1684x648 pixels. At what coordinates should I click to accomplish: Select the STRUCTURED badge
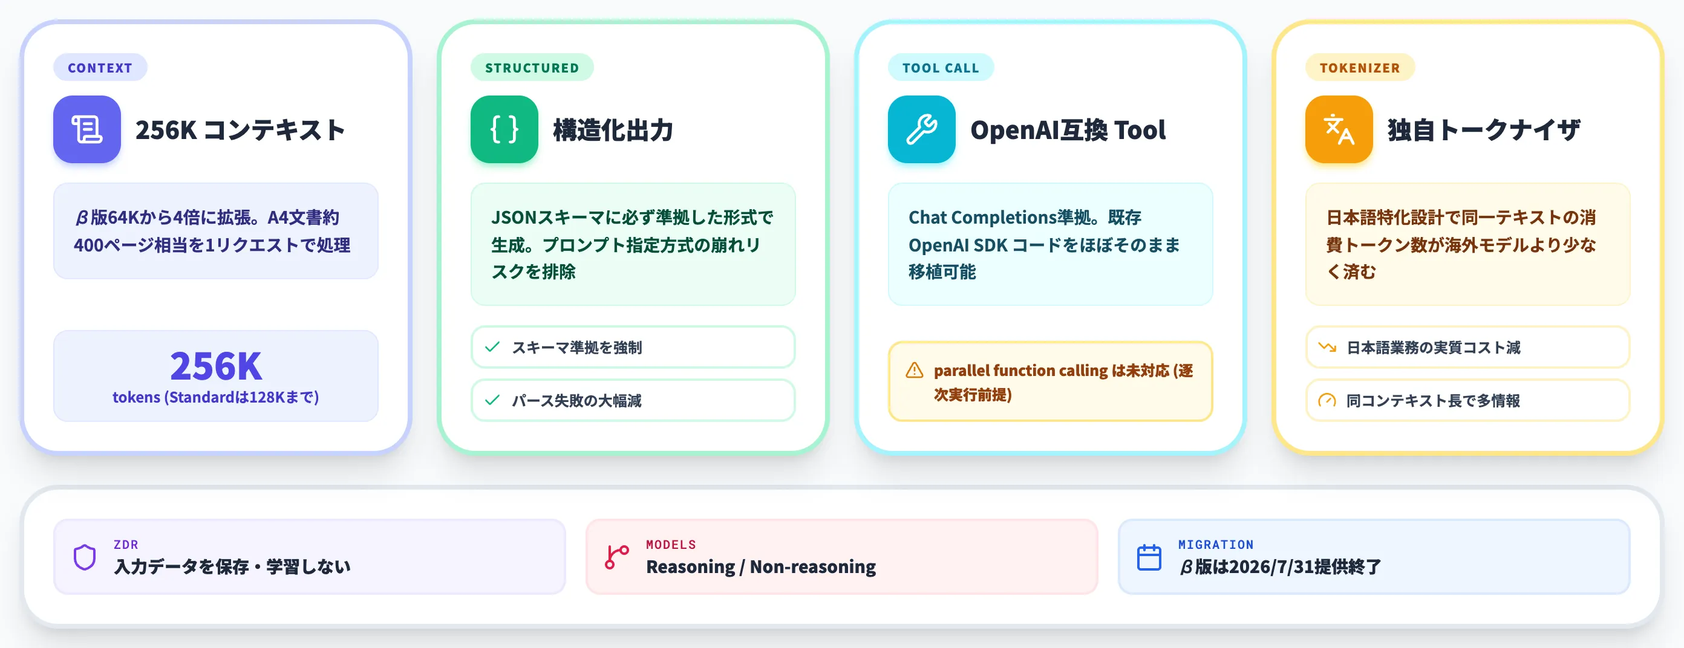pos(532,67)
